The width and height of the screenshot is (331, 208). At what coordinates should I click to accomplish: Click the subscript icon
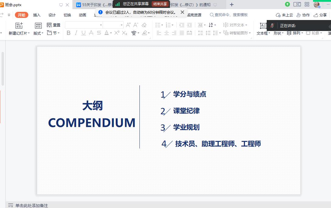pos(125,33)
